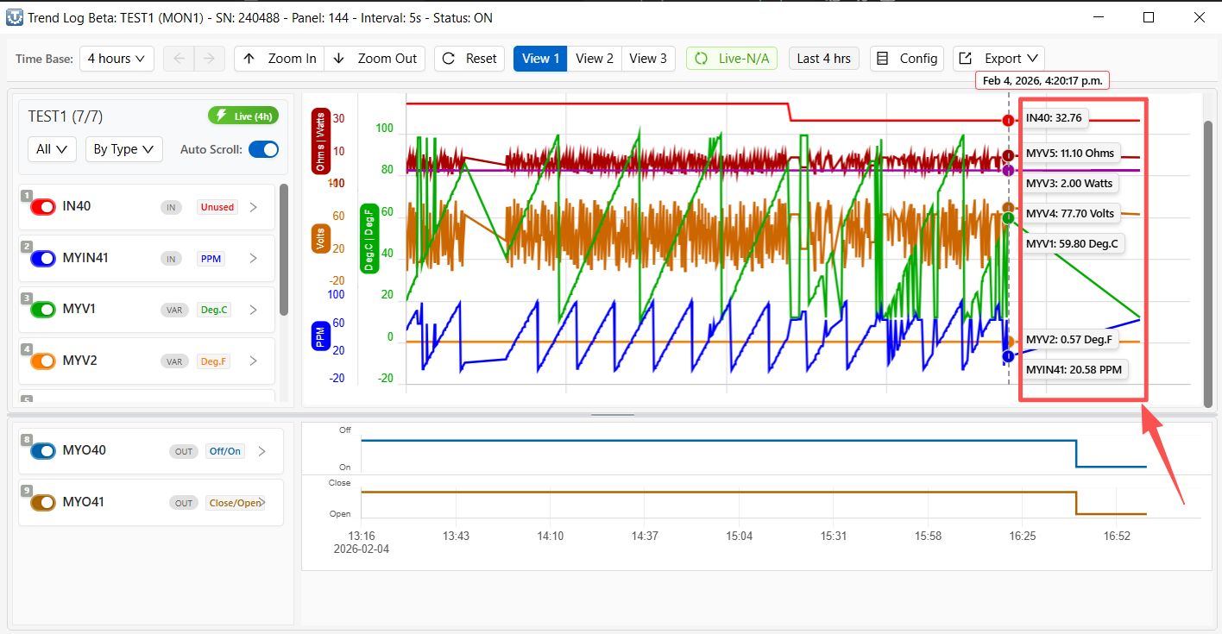
Task: Disable the Auto Scroll switch
Action: point(263,149)
